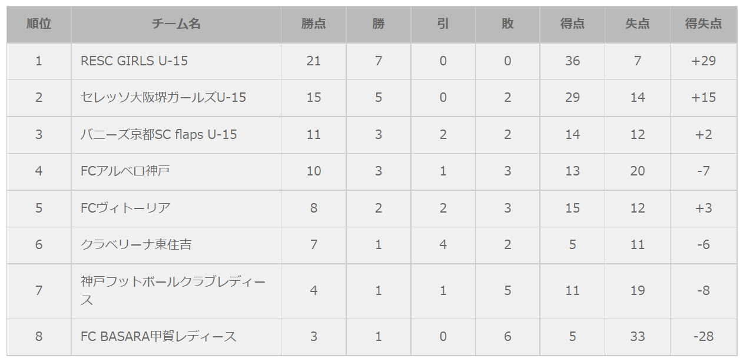This screenshot has width=743, height=358.
Task: Click the チーム名 column header
Action: click(176, 24)
